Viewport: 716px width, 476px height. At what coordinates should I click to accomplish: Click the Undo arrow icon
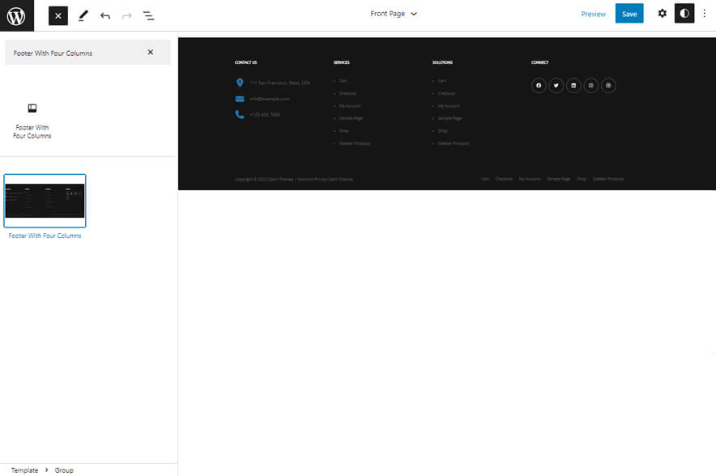[x=104, y=15]
